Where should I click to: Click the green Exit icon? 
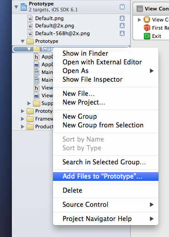click(x=147, y=36)
